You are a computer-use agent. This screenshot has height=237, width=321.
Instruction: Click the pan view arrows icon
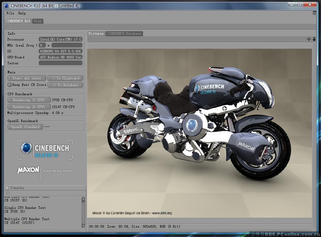[309, 39]
